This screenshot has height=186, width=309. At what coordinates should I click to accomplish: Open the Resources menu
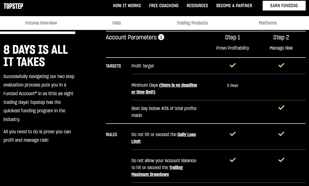[197, 6]
